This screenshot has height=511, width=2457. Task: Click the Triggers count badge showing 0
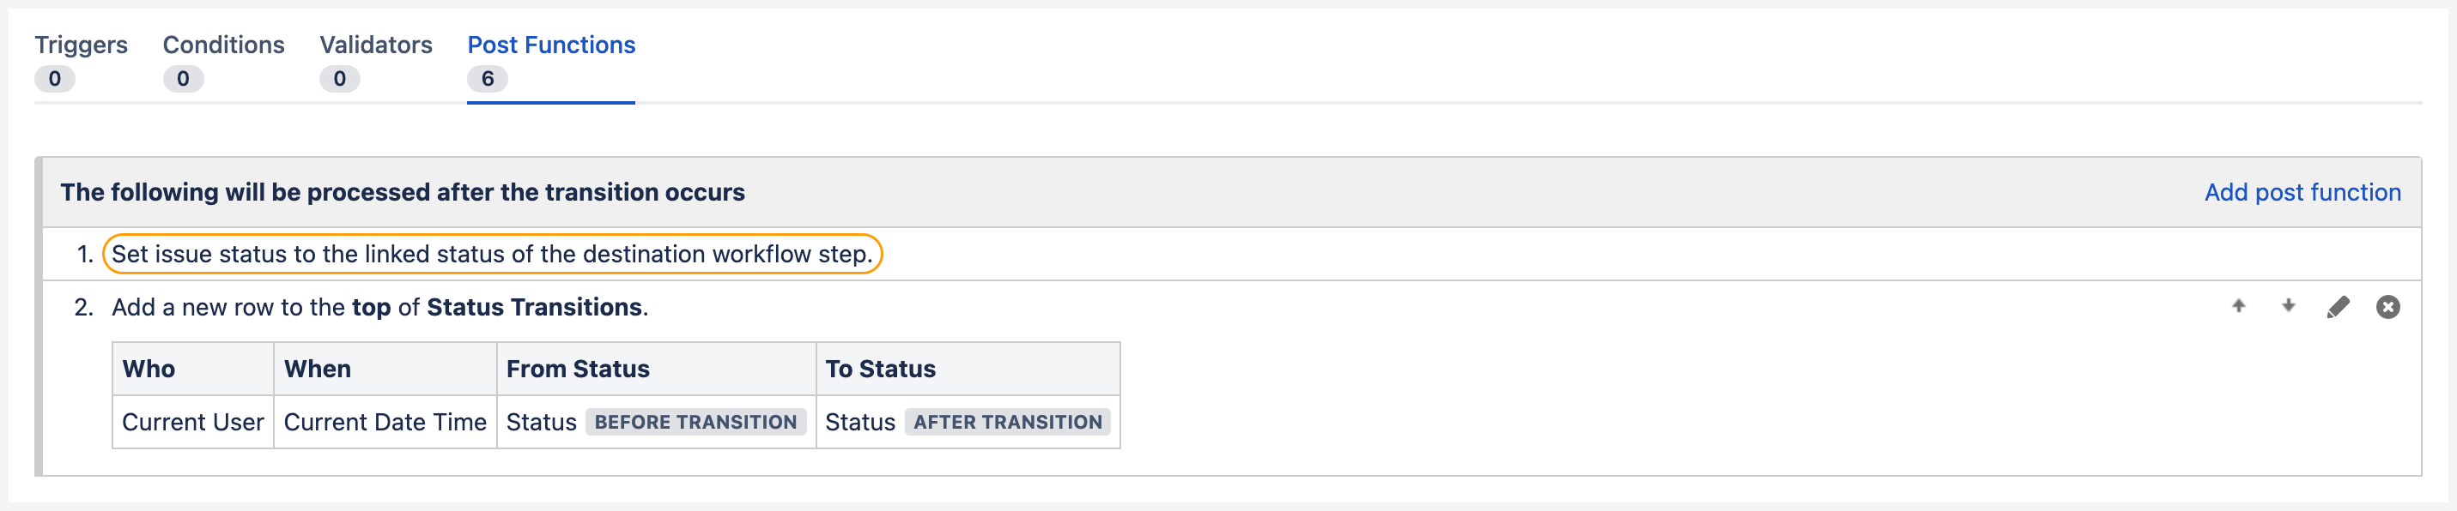pyautogui.click(x=55, y=79)
